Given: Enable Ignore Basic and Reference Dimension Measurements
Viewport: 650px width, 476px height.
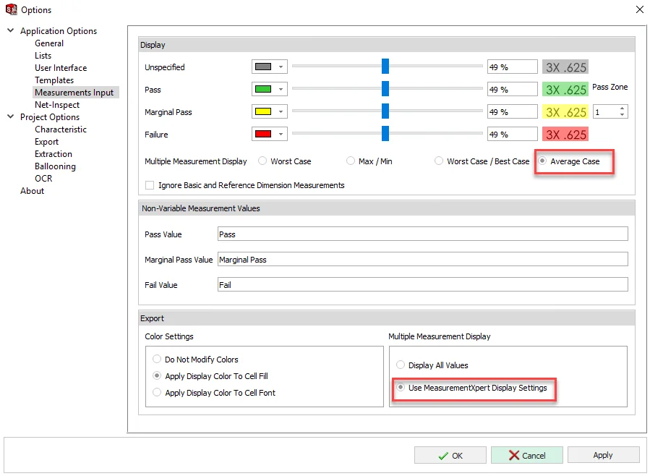Looking at the screenshot, I should [x=150, y=185].
